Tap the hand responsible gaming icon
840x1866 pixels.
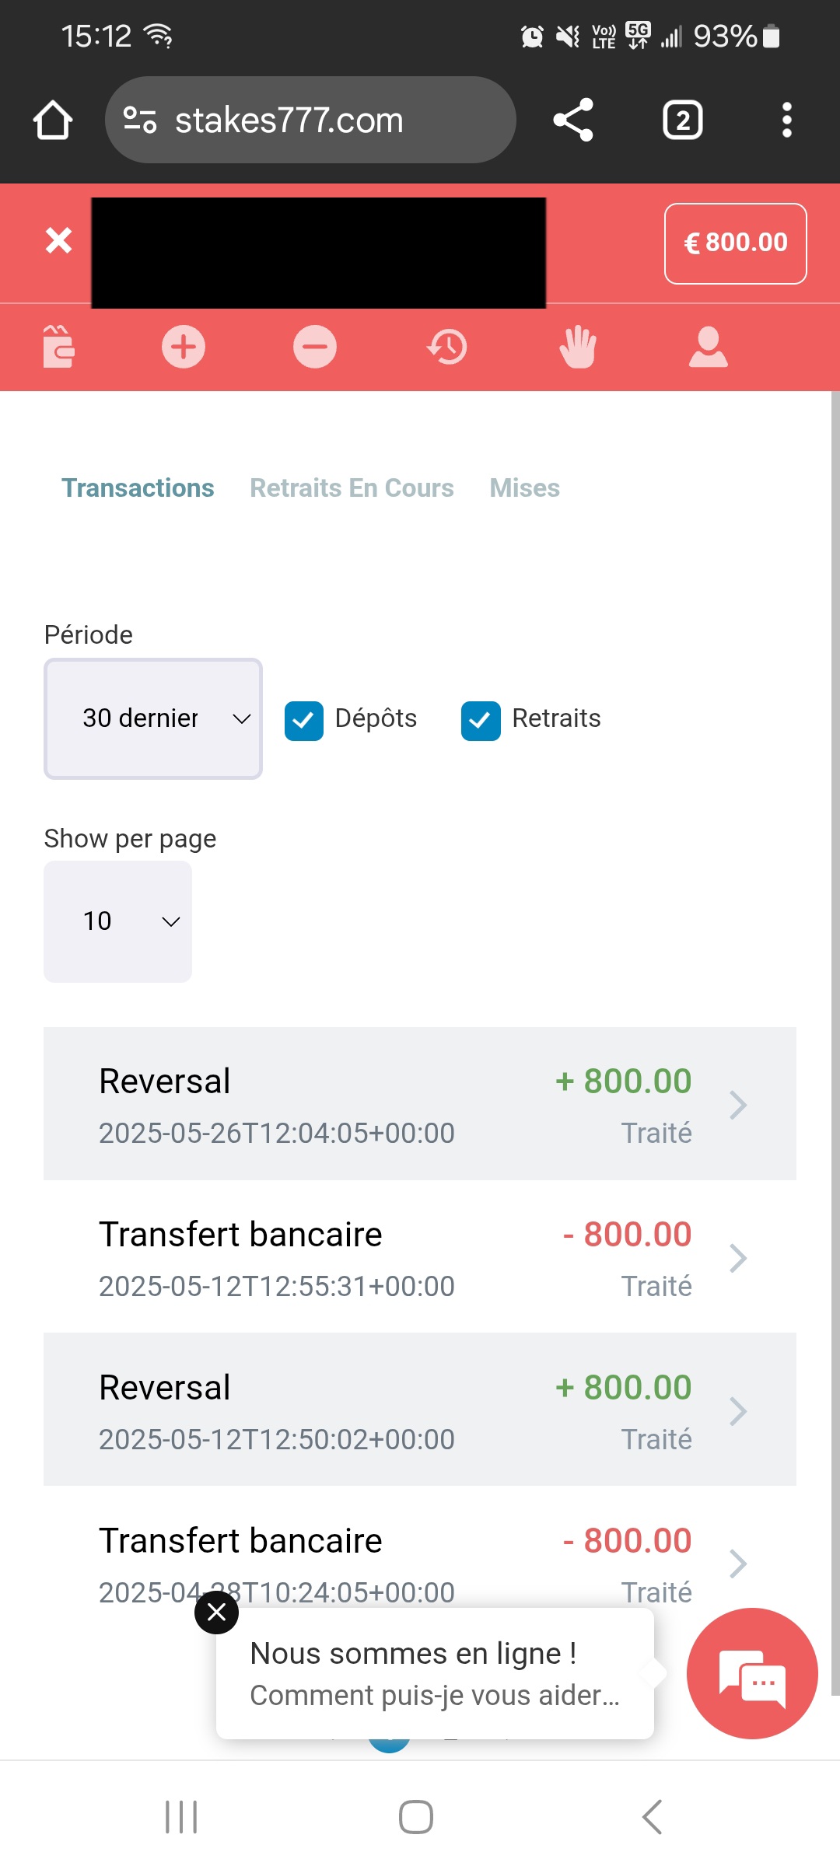[578, 347]
